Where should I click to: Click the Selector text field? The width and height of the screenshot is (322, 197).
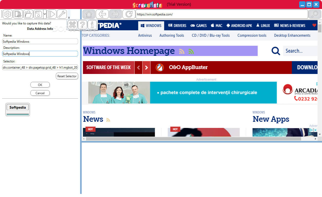[x=40, y=68]
